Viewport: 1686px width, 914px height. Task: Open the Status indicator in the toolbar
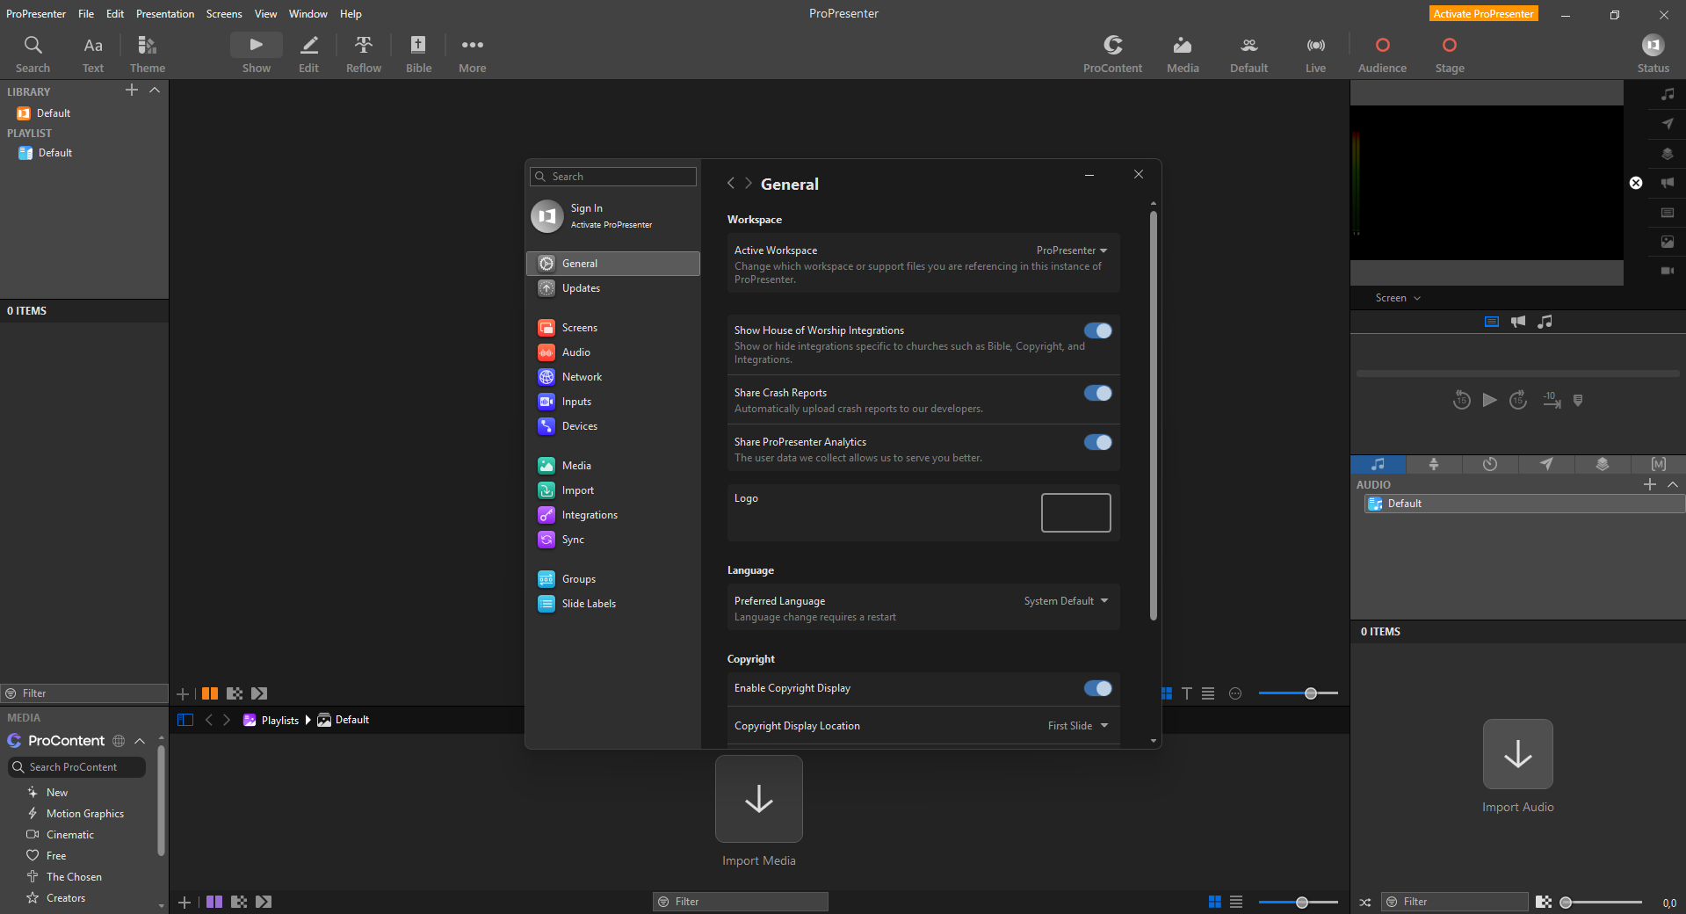(1653, 54)
